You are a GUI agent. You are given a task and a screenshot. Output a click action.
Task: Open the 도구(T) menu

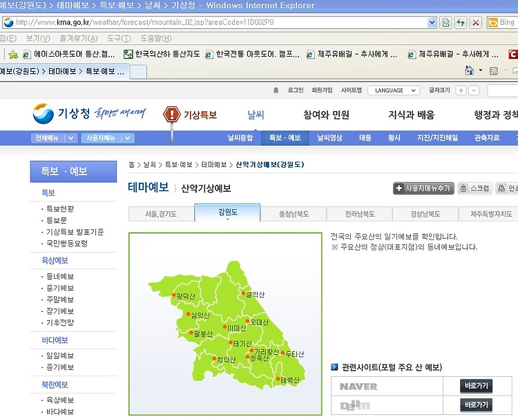119,38
